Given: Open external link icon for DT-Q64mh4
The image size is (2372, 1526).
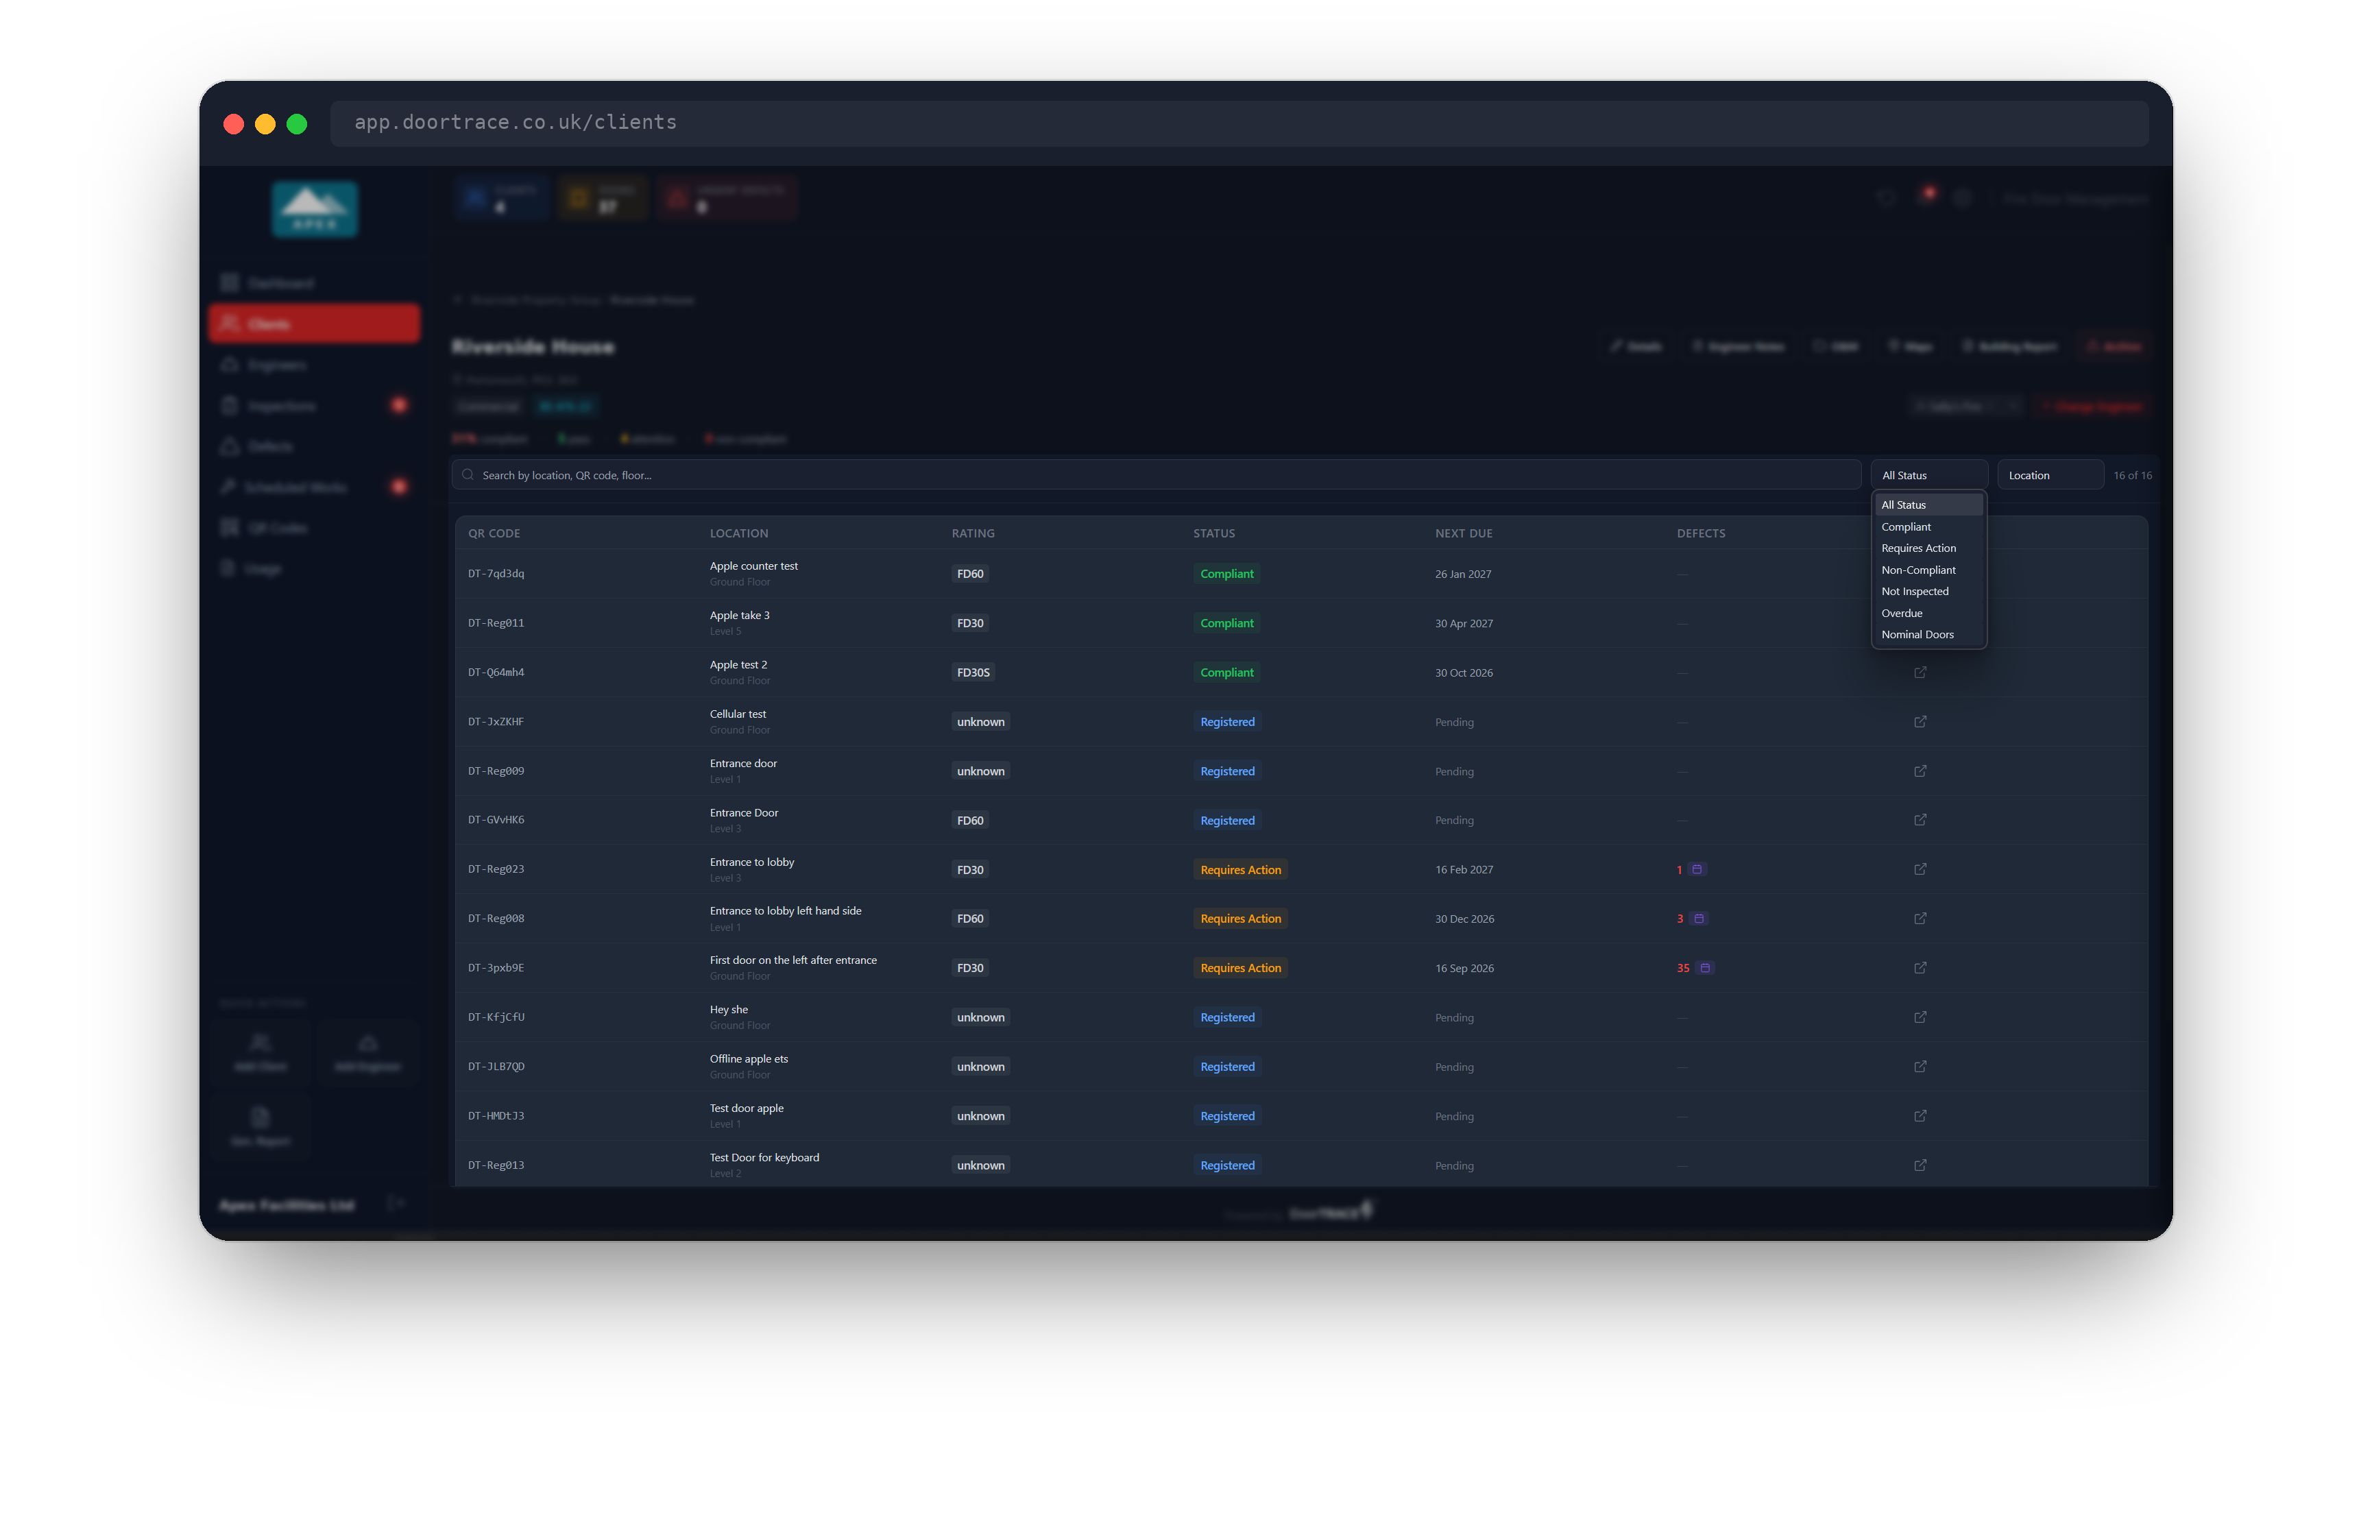Looking at the screenshot, I should coord(1920,672).
